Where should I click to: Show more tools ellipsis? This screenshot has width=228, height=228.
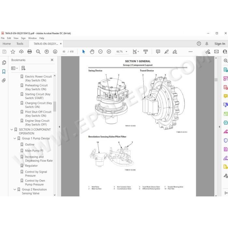coord(191,51)
